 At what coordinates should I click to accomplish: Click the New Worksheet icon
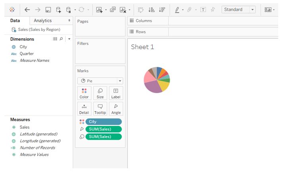(99, 10)
